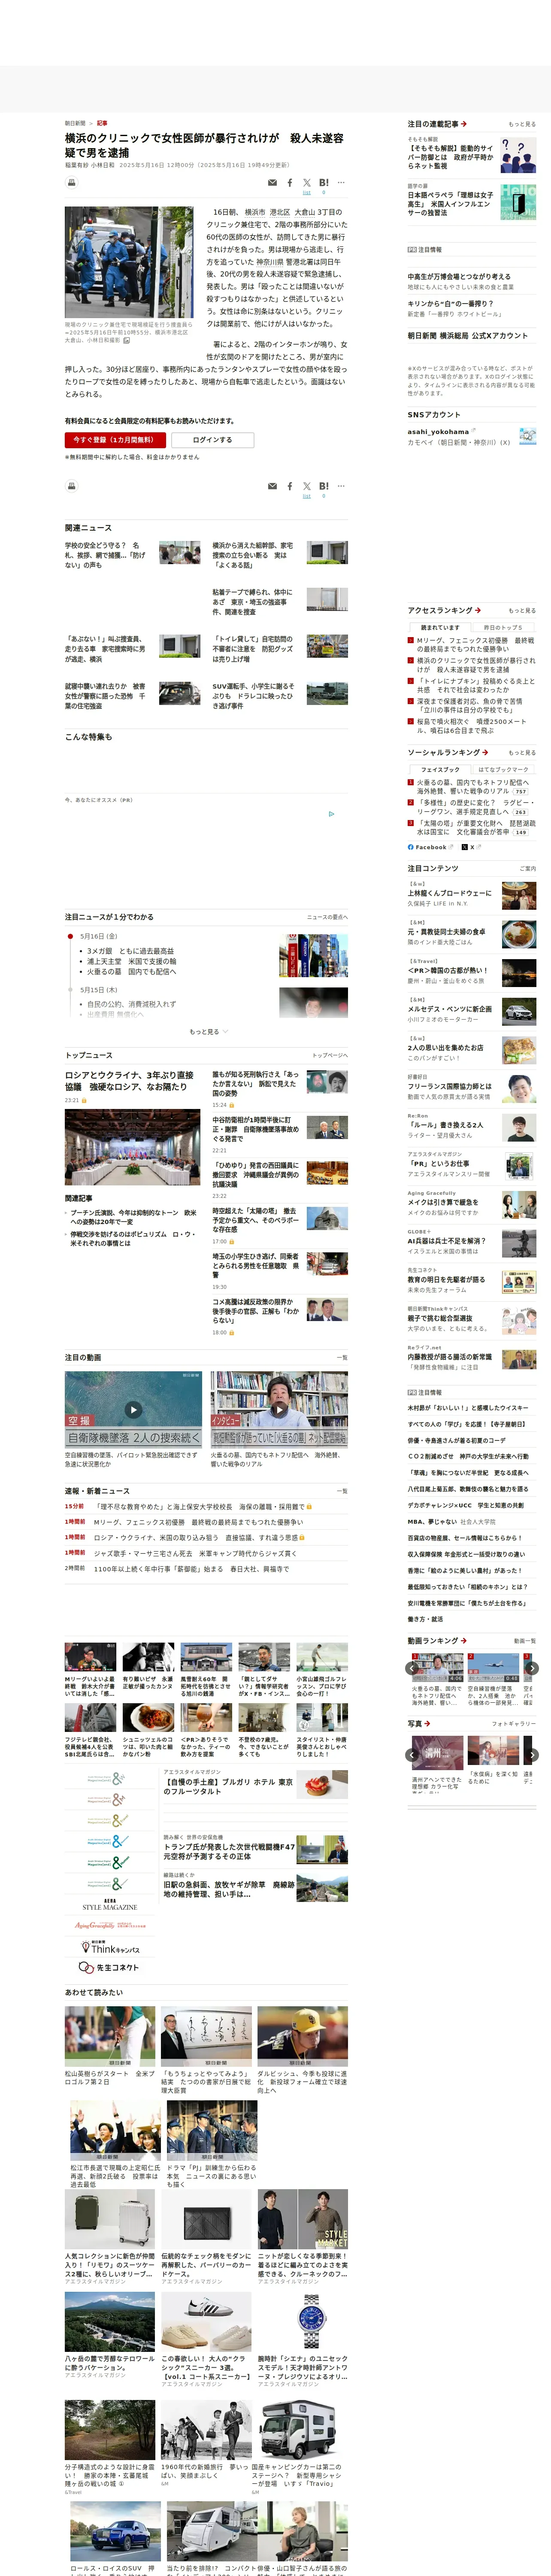Click the ログインする button
The image size is (551, 2576).
click(x=212, y=440)
